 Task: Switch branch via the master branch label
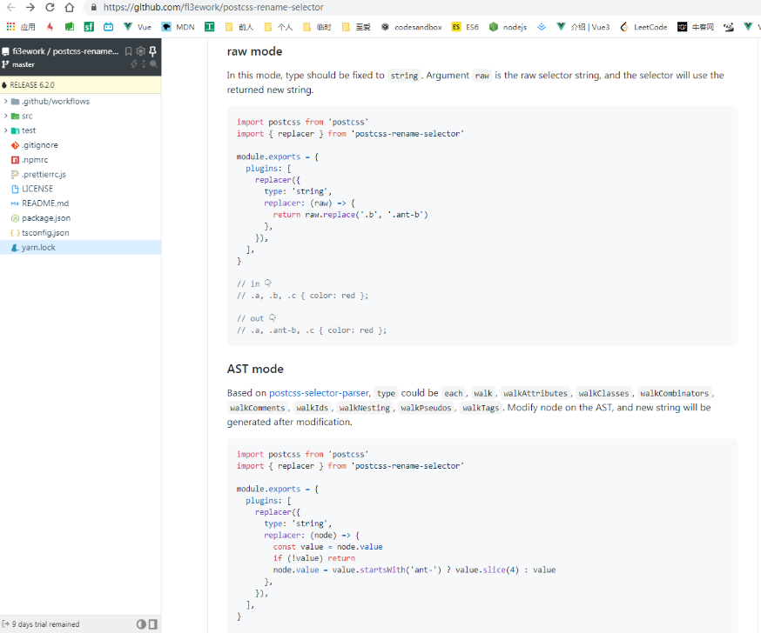point(24,64)
